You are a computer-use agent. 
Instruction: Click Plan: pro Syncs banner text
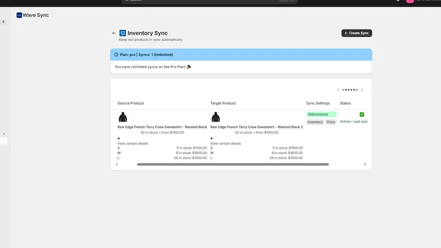(x=146, y=55)
